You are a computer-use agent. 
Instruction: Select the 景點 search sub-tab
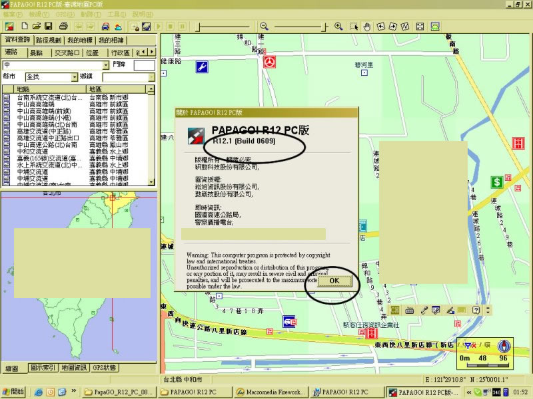pos(37,53)
